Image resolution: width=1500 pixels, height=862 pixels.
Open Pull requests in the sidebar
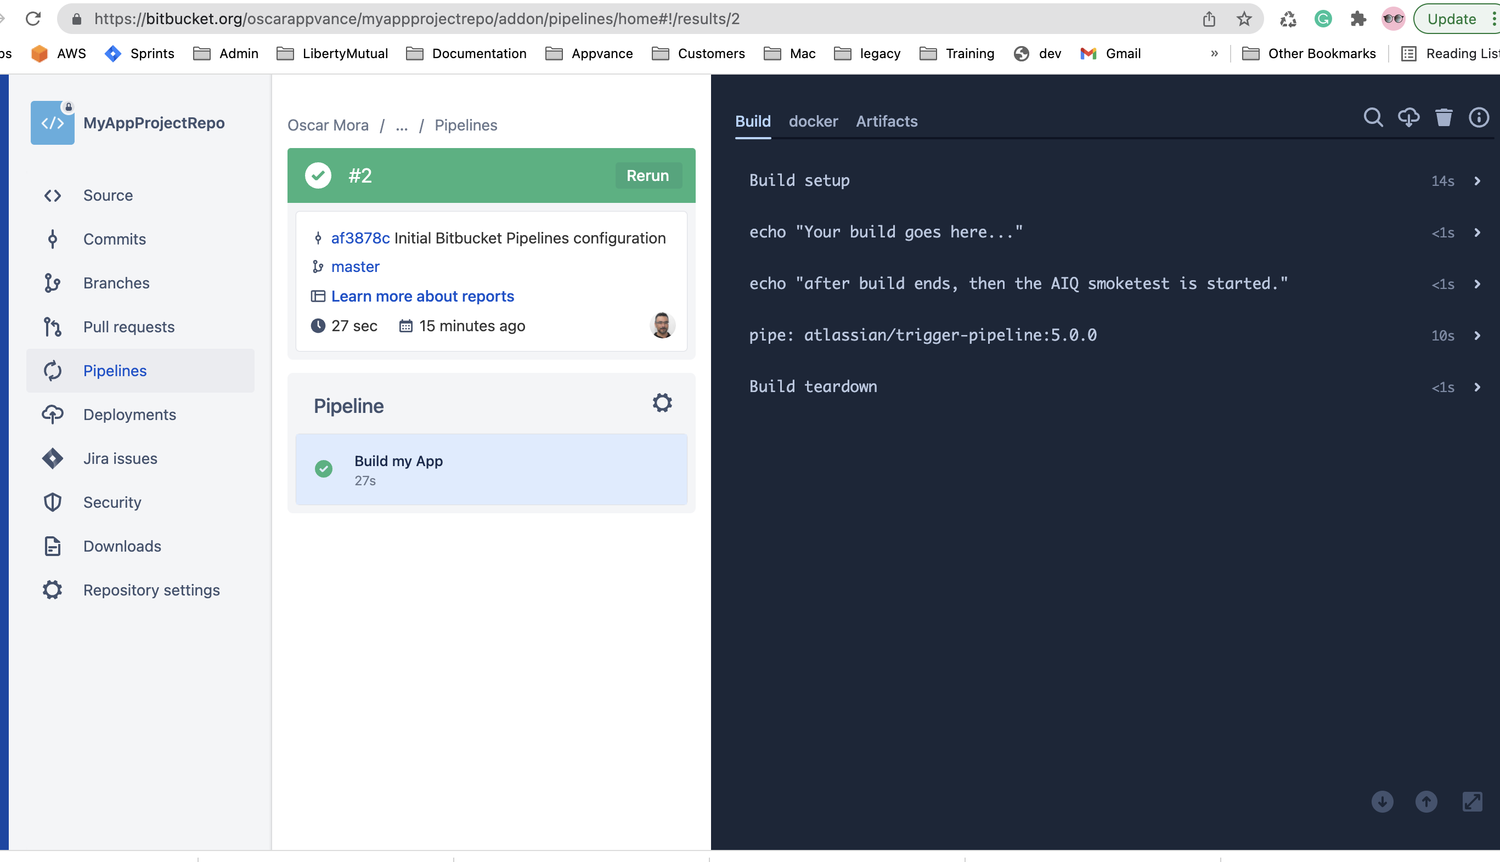tap(140, 327)
